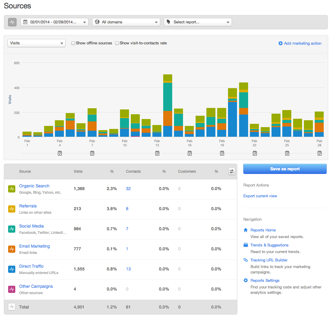Open Reports Settings navigation link
Screen dimensions: 333x319
(265, 280)
